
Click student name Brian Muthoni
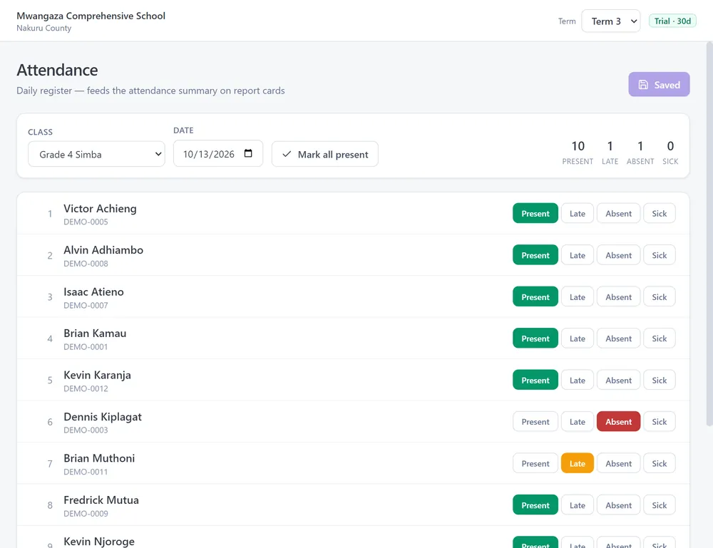[99, 458]
